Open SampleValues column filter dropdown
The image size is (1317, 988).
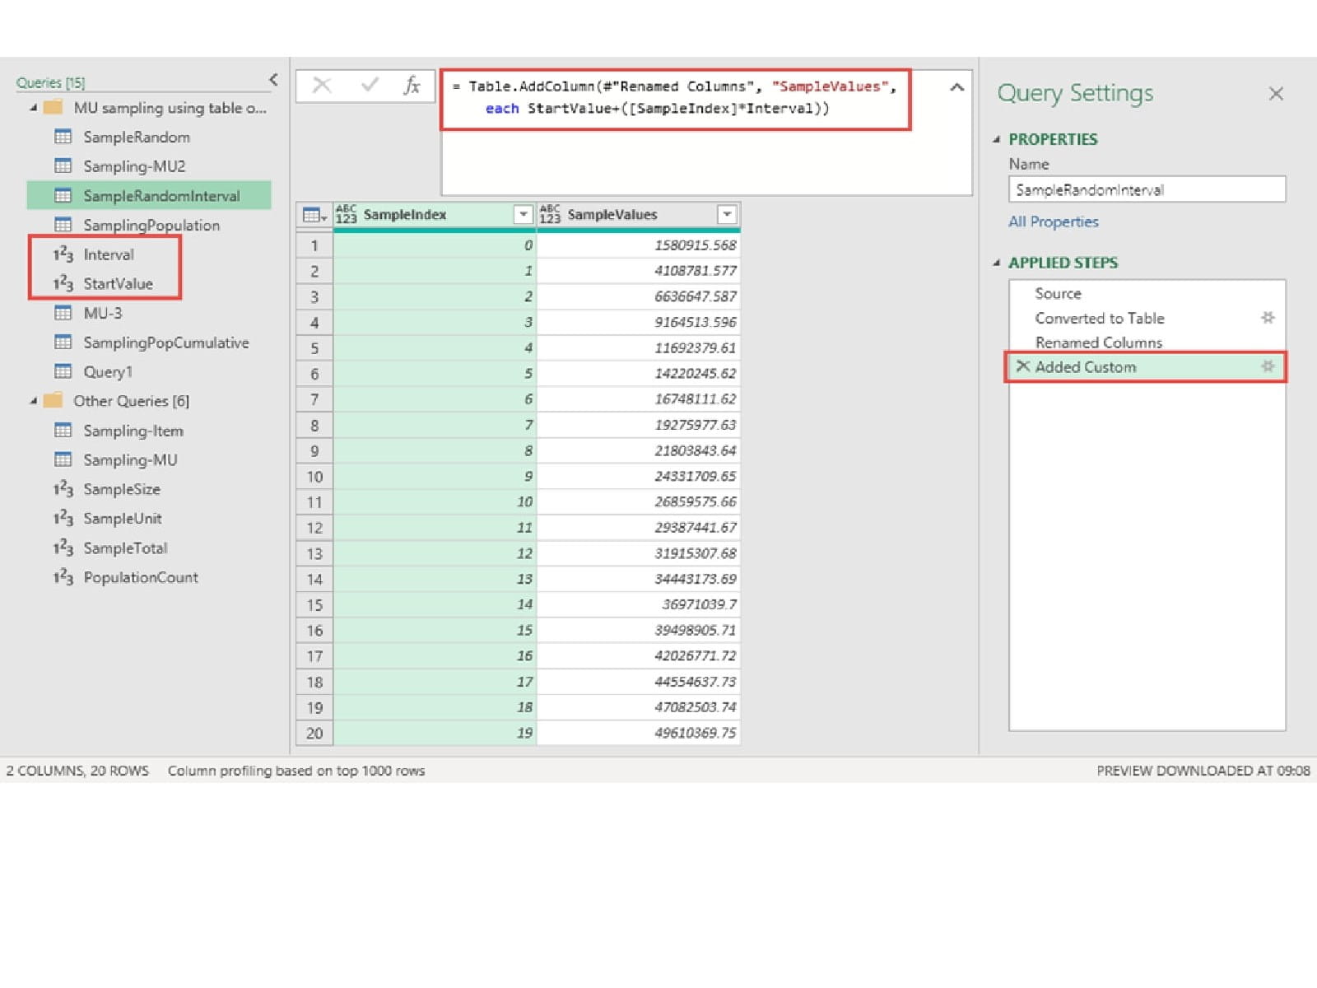pyautogui.click(x=726, y=215)
